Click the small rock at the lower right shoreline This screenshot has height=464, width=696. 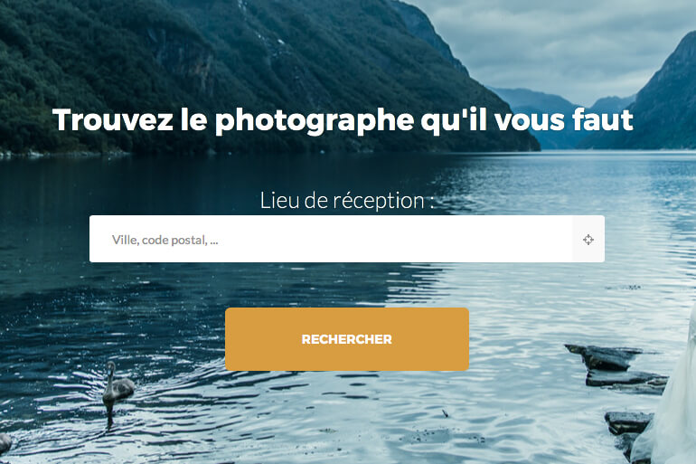(626, 424)
